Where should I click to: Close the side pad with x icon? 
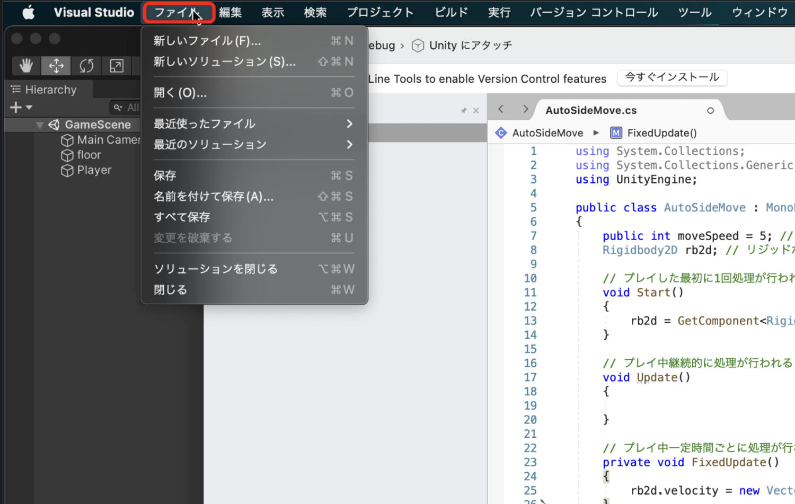coord(476,110)
